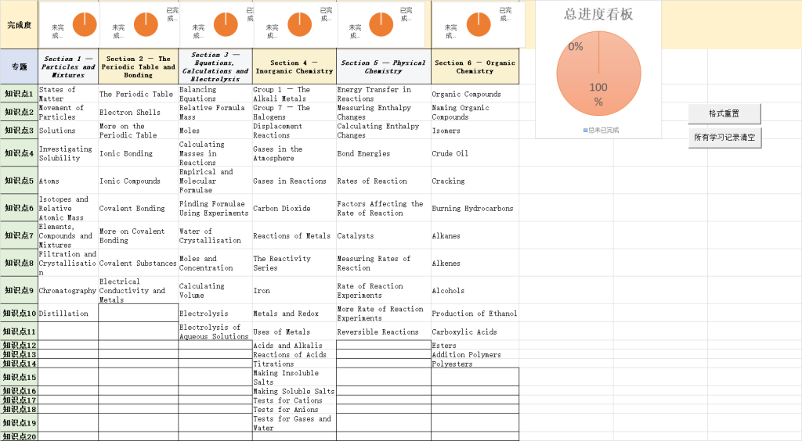Screen dimensions: 802x441
Task: Select the Section 2 progress pie chart
Action: [146, 24]
